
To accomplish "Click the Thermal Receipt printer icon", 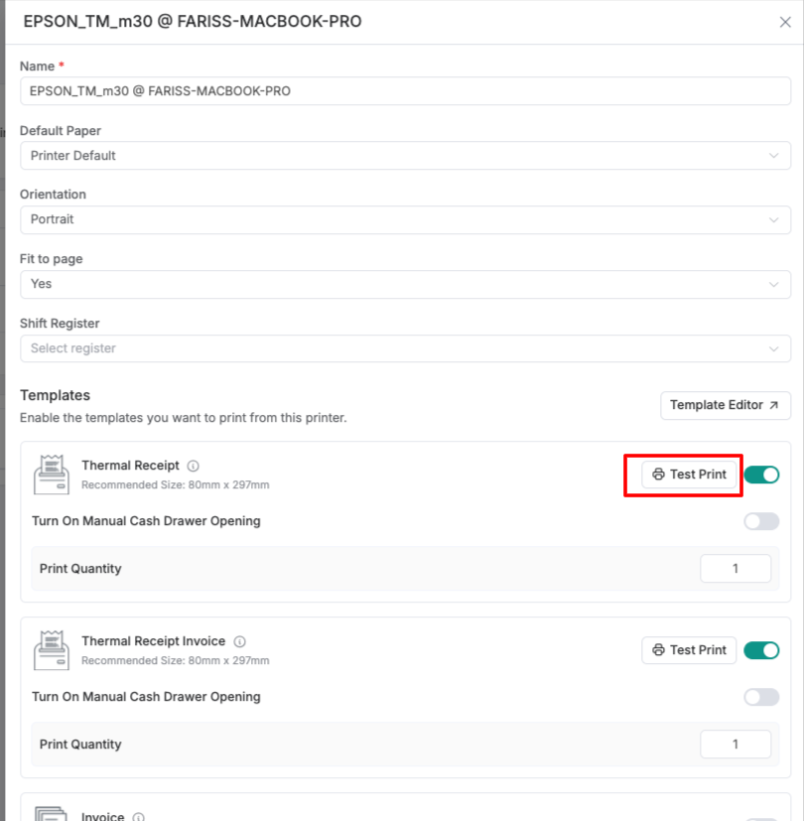I will click(52, 475).
